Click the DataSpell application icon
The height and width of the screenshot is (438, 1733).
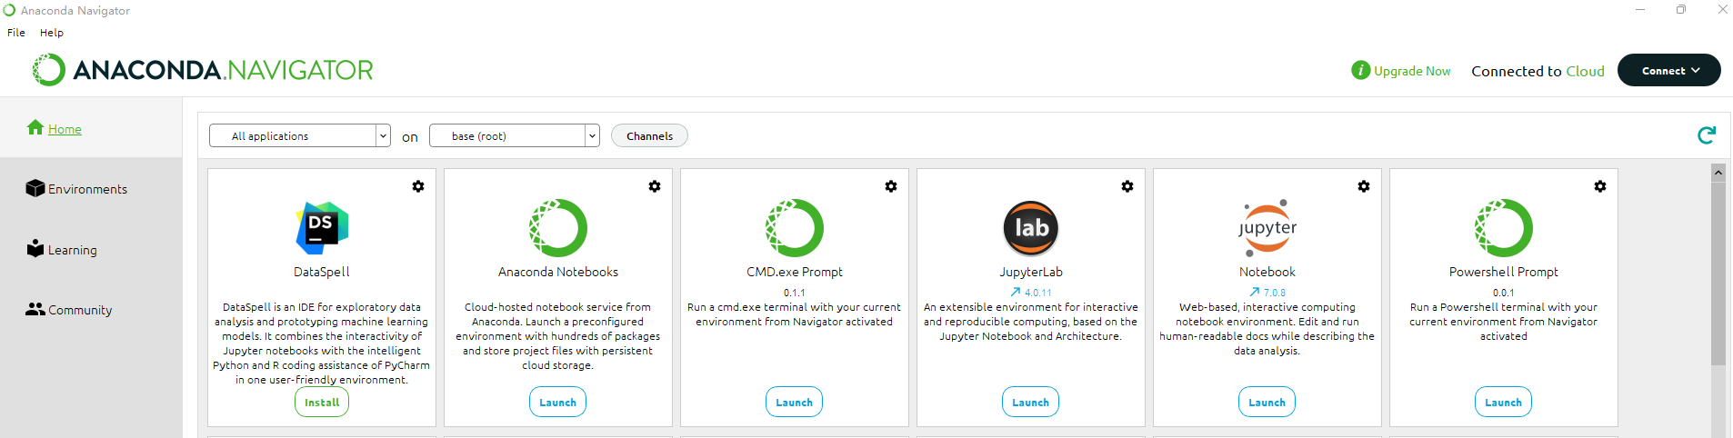(322, 227)
